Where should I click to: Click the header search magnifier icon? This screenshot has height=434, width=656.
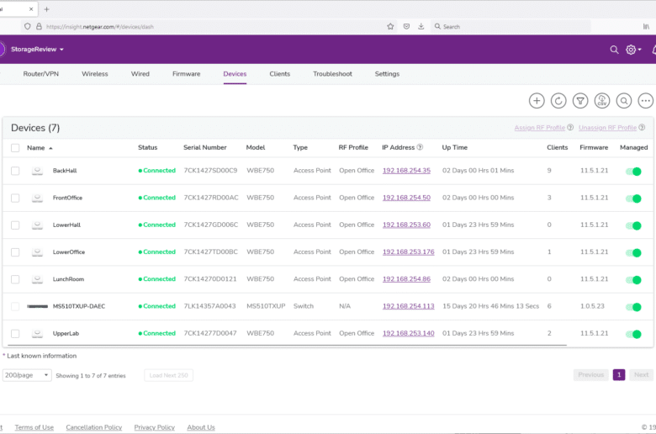tap(614, 50)
